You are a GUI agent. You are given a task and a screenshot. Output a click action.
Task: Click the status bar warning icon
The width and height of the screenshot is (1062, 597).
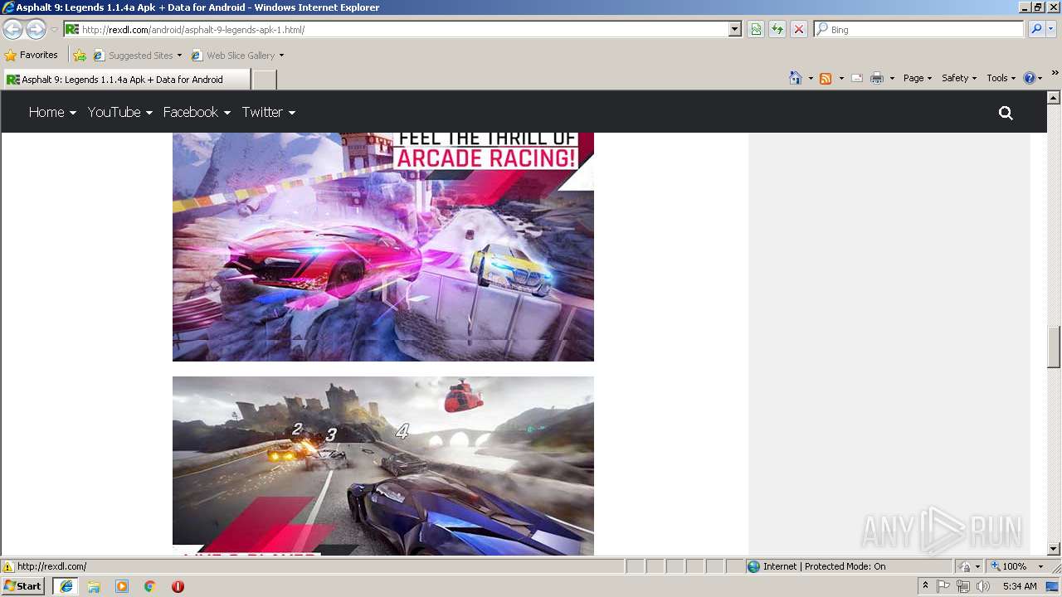pyautogui.click(x=8, y=566)
